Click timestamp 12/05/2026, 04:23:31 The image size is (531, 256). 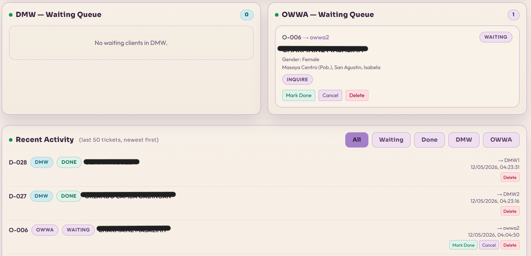[x=495, y=167]
